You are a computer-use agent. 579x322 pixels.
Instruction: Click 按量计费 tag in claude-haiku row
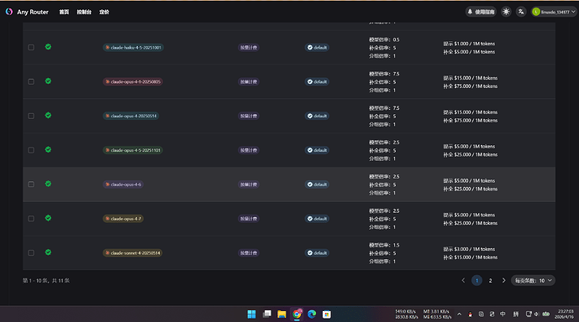[x=249, y=48]
